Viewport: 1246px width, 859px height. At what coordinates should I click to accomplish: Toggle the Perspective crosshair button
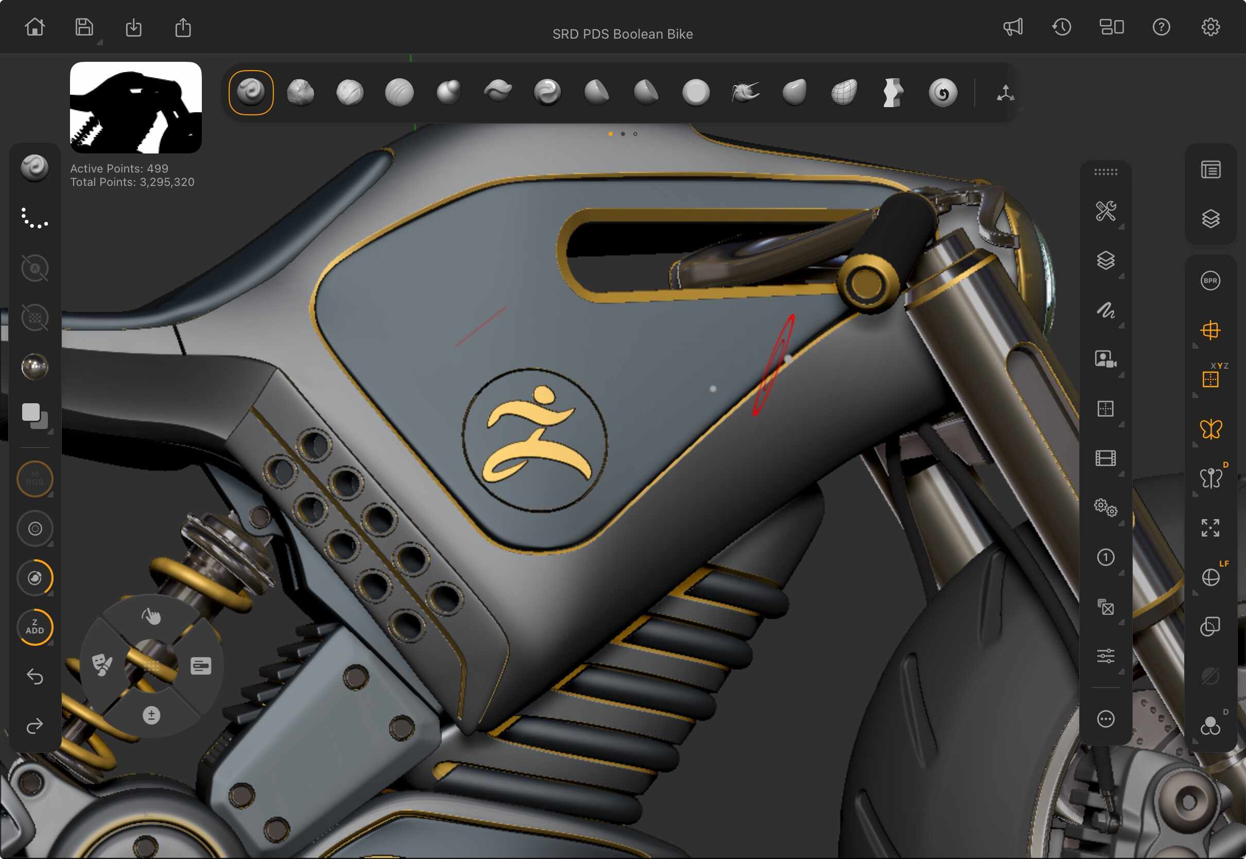click(x=1210, y=330)
